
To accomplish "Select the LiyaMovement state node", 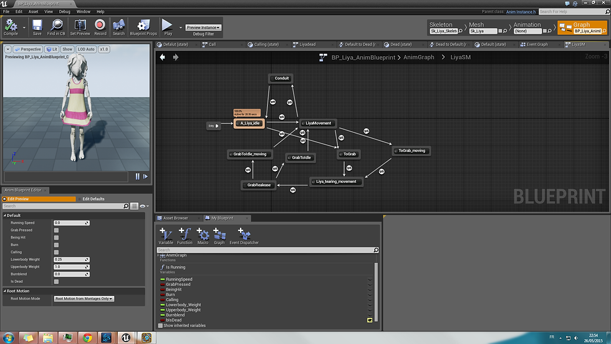I will click(x=318, y=123).
